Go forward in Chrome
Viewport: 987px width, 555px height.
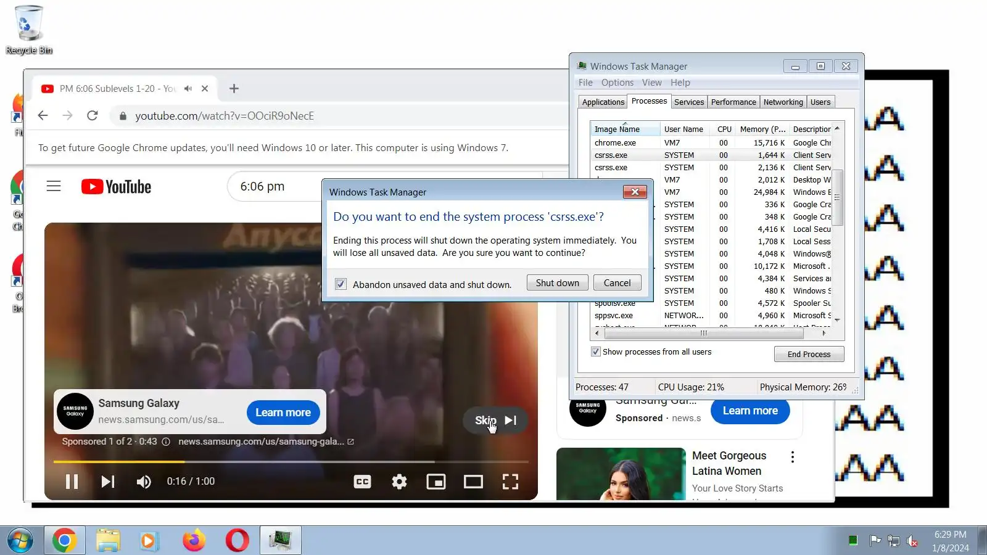(67, 116)
